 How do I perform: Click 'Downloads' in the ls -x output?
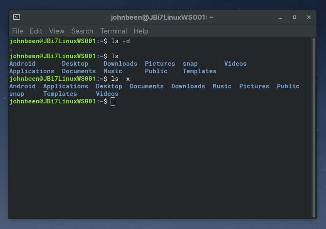[x=188, y=86]
